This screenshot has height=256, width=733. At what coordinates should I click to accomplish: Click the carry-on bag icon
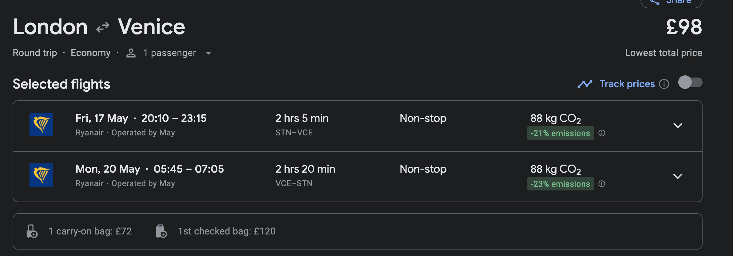coord(32,231)
